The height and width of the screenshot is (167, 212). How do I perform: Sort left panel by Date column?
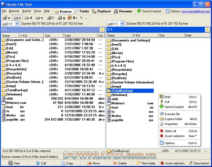(80, 36)
